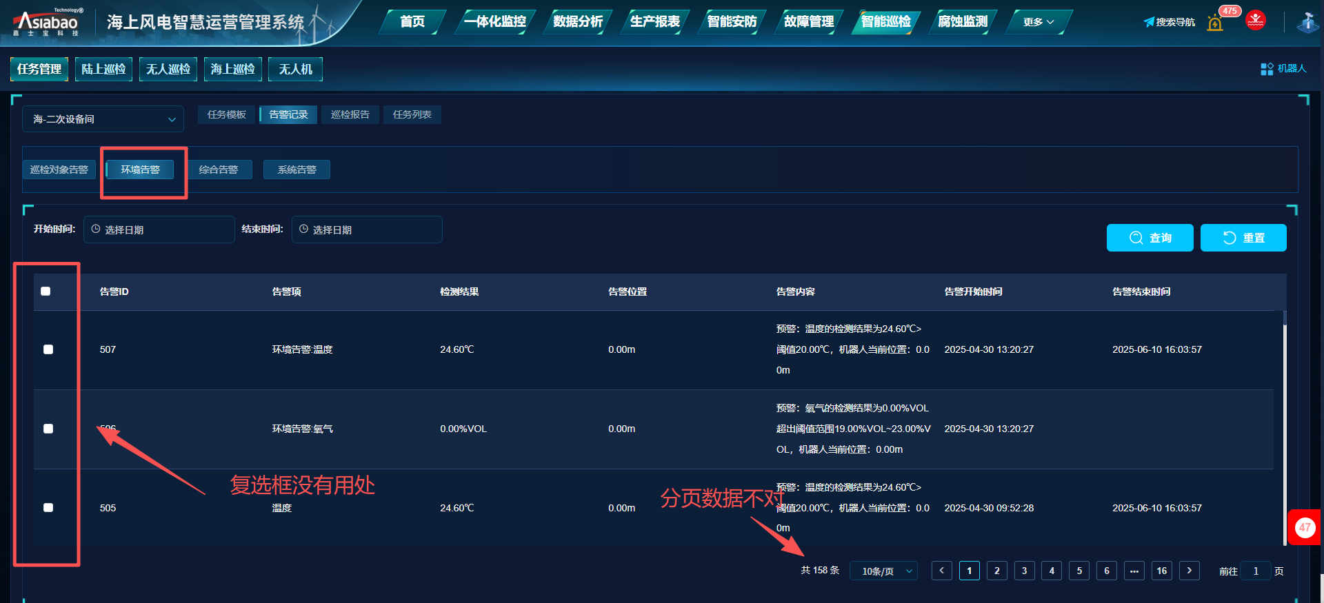Go to previous page with left arrow
This screenshot has width=1324, height=603.
click(x=942, y=571)
